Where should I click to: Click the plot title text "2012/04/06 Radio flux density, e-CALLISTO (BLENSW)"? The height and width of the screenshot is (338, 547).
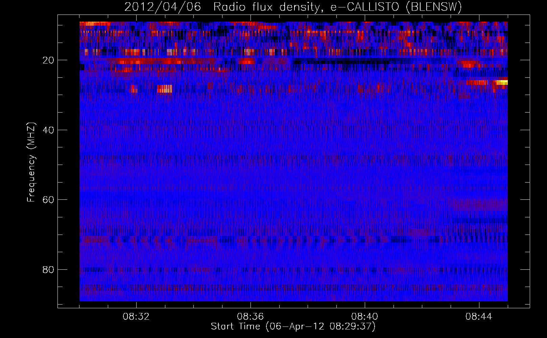pyautogui.click(x=293, y=7)
